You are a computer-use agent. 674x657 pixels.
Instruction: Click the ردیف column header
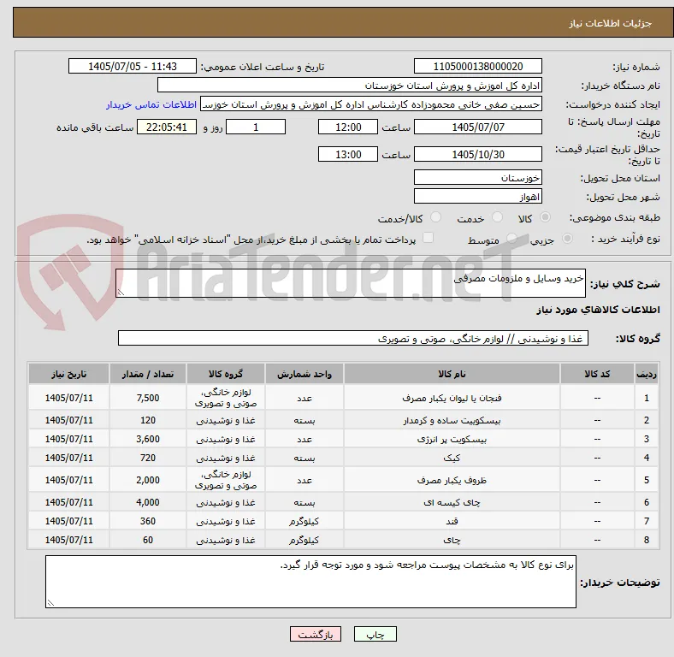tap(646, 374)
